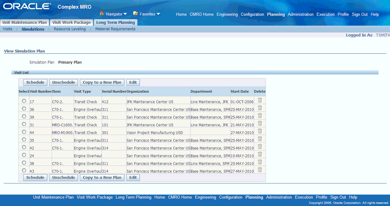Delete visit 43 using its trash icon
The height and width of the screenshot is (206, 390).
260,170
